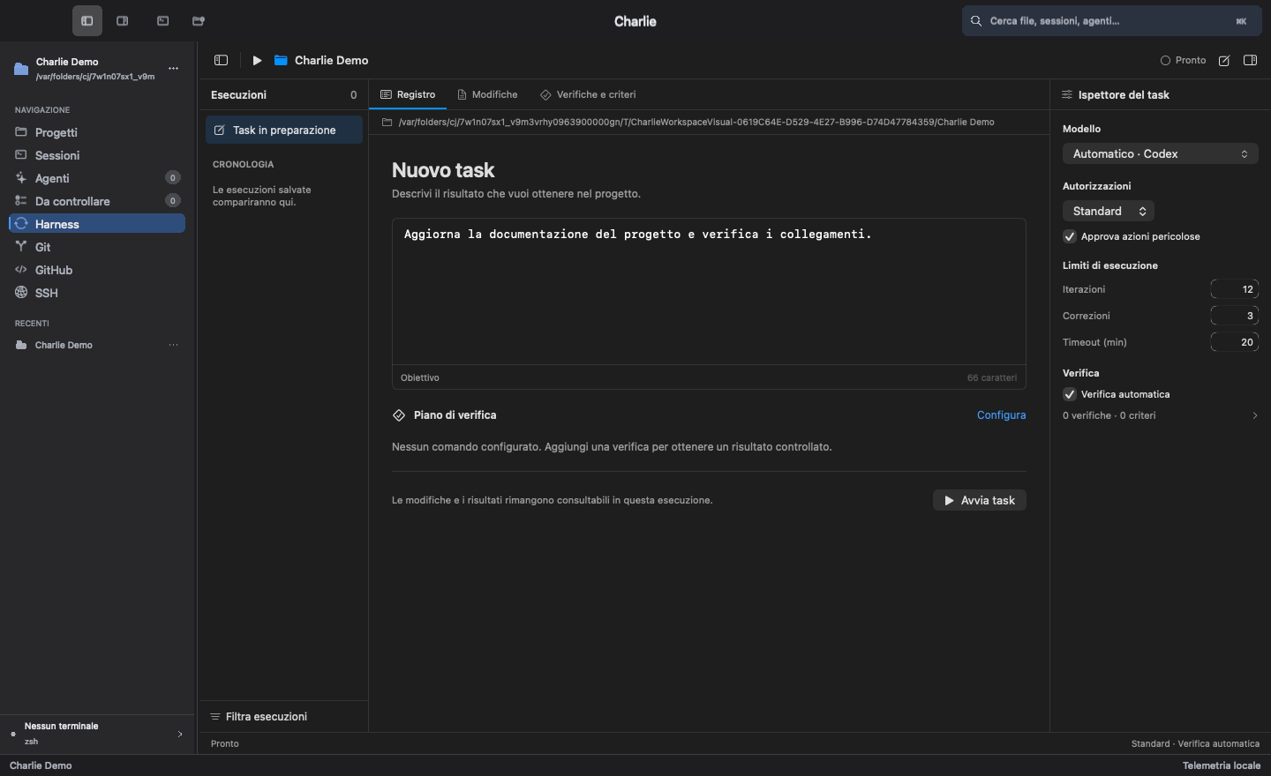1271x776 pixels.
Task: Click the Avvia task button
Action: coord(980,500)
